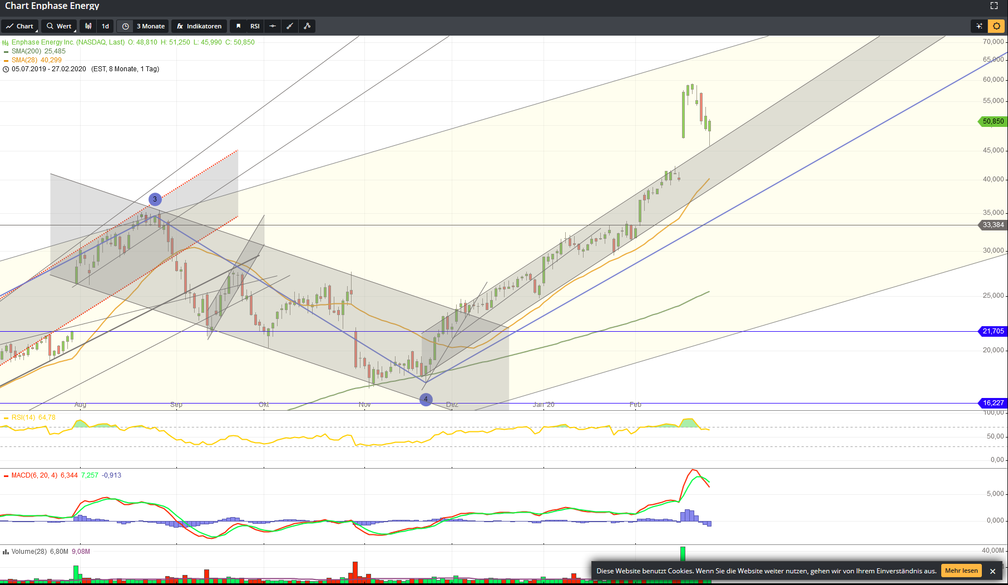Select the multi-point path drawing tool
1008x585 pixels.
click(307, 26)
